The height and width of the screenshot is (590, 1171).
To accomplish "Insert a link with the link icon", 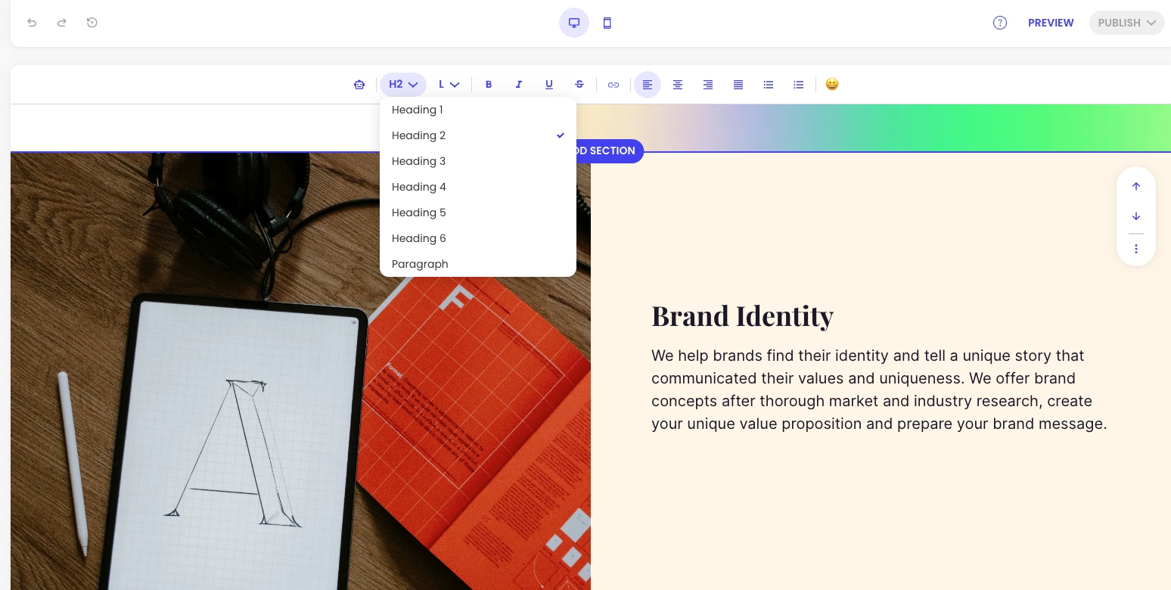I will pos(613,85).
